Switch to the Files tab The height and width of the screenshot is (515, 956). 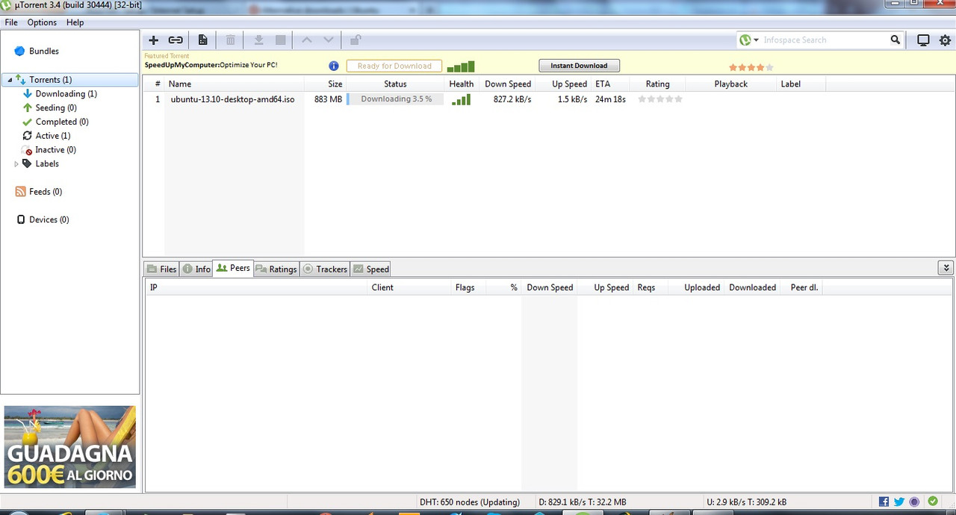pos(161,269)
